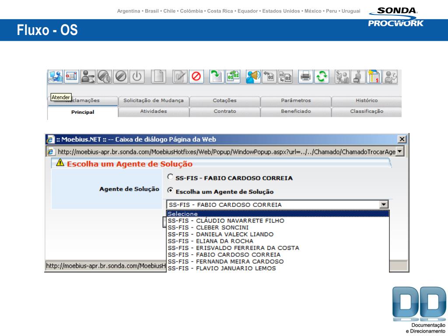Click the edit note with pencil icon

click(x=180, y=77)
